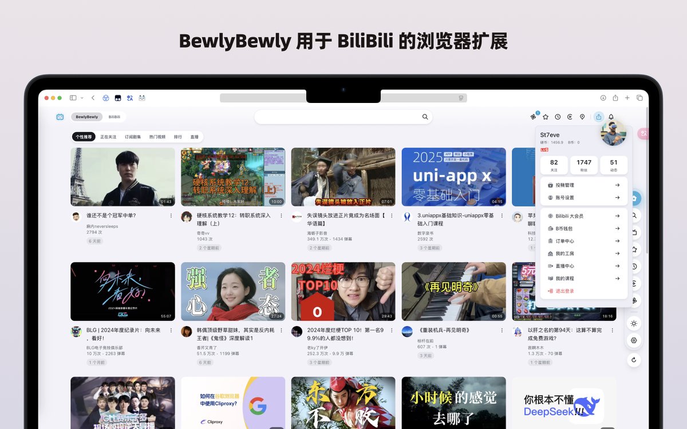687x429 pixels.
Task: Open Bilibili 大会员 in user menu
Action: tap(583, 216)
